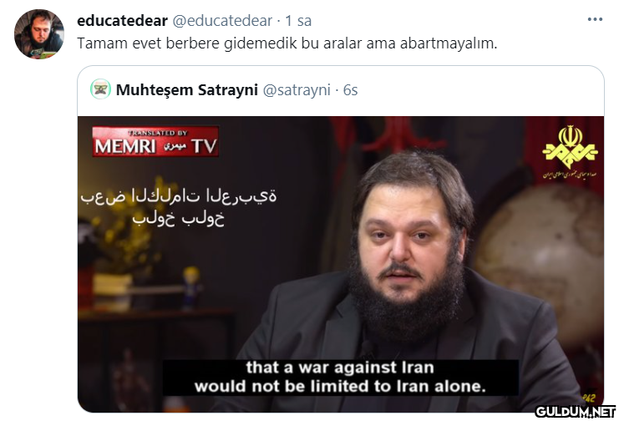This screenshot has height=421, width=619.
Task: Click the '1 sa' tweet timestamp
Action: (x=298, y=21)
